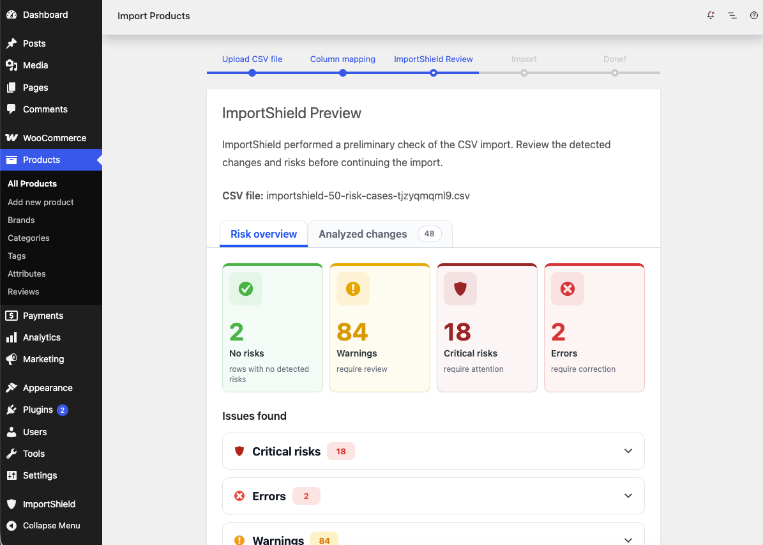This screenshot has width=763, height=545.
Task: Click the Errors 2 count badge
Action: (x=306, y=496)
